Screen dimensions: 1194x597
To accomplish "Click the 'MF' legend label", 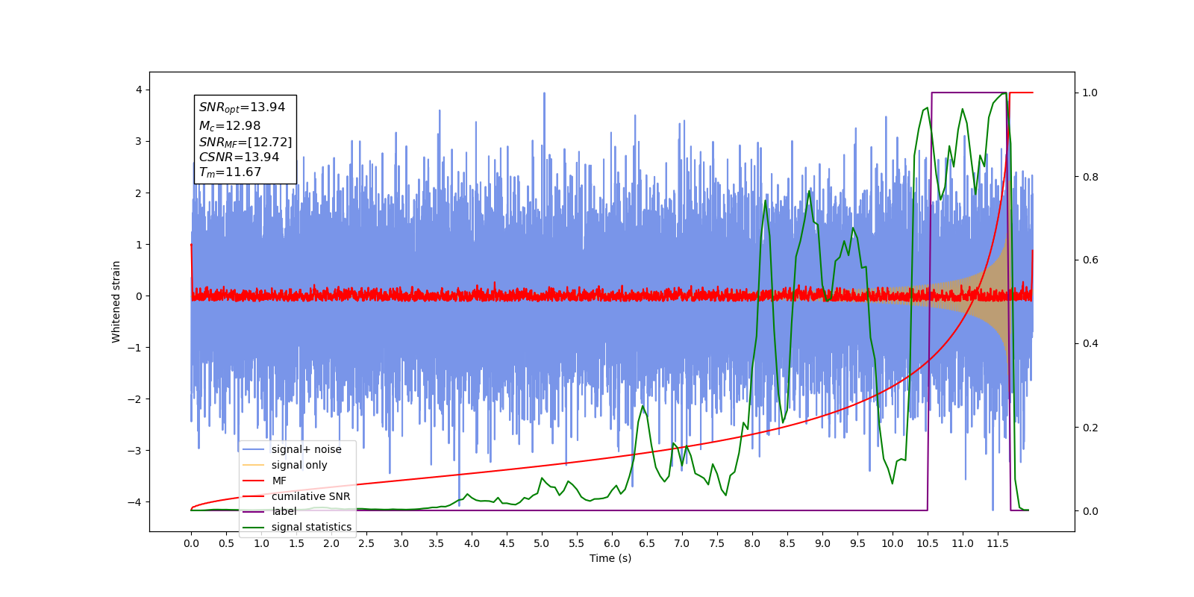I will tap(279, 481).
